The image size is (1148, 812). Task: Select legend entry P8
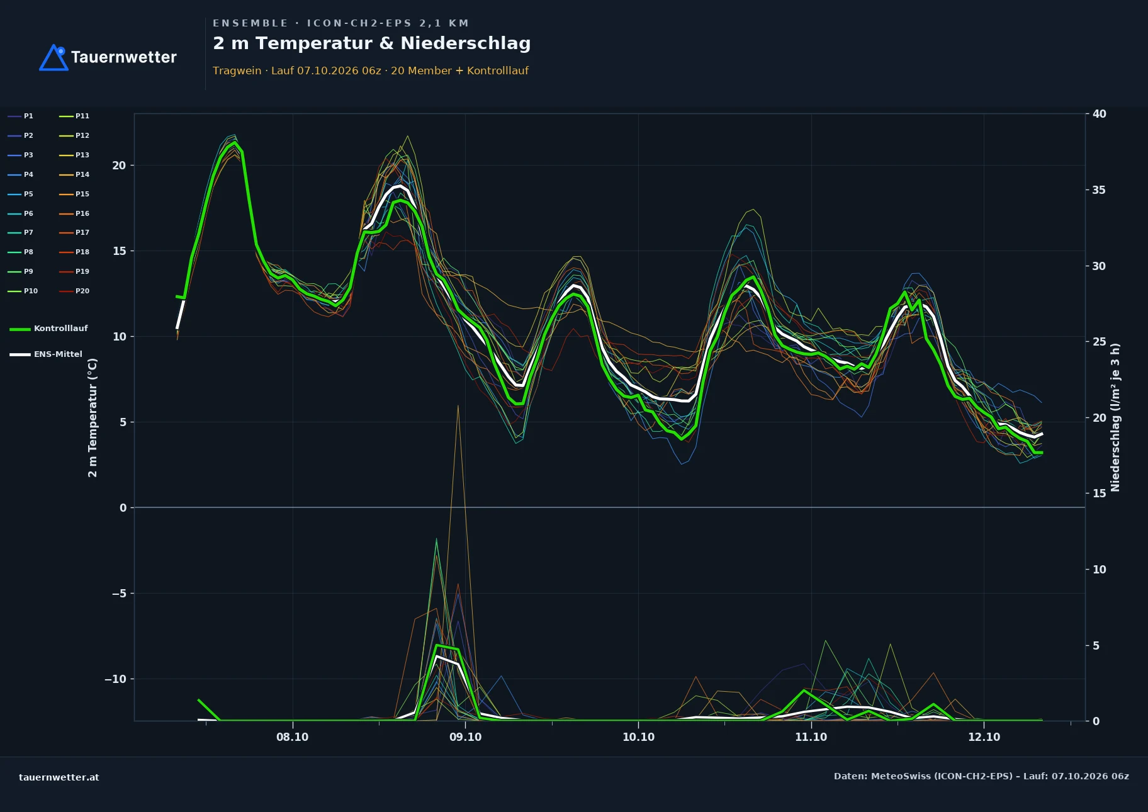[21, 252]
